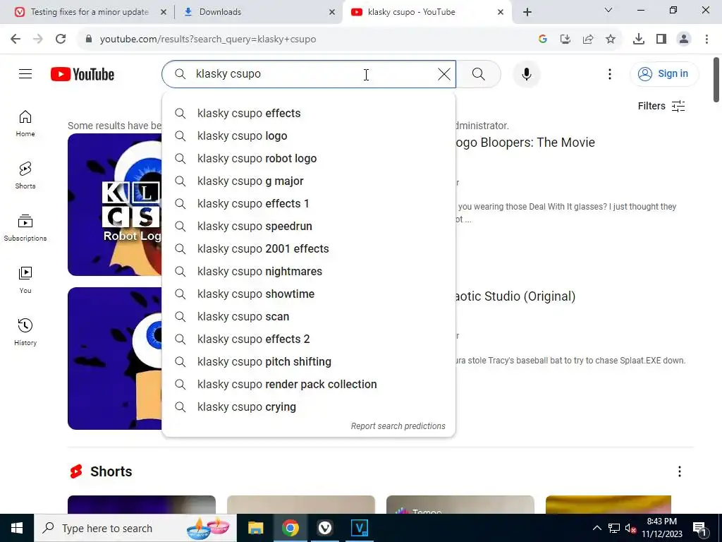This screenshot has width=722, height=542.
Task: Click the Shorts section heading icon
Action: [76, 471]
